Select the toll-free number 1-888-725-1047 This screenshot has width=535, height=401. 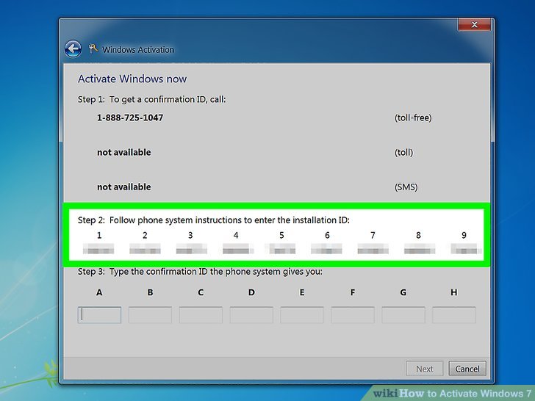130,118
